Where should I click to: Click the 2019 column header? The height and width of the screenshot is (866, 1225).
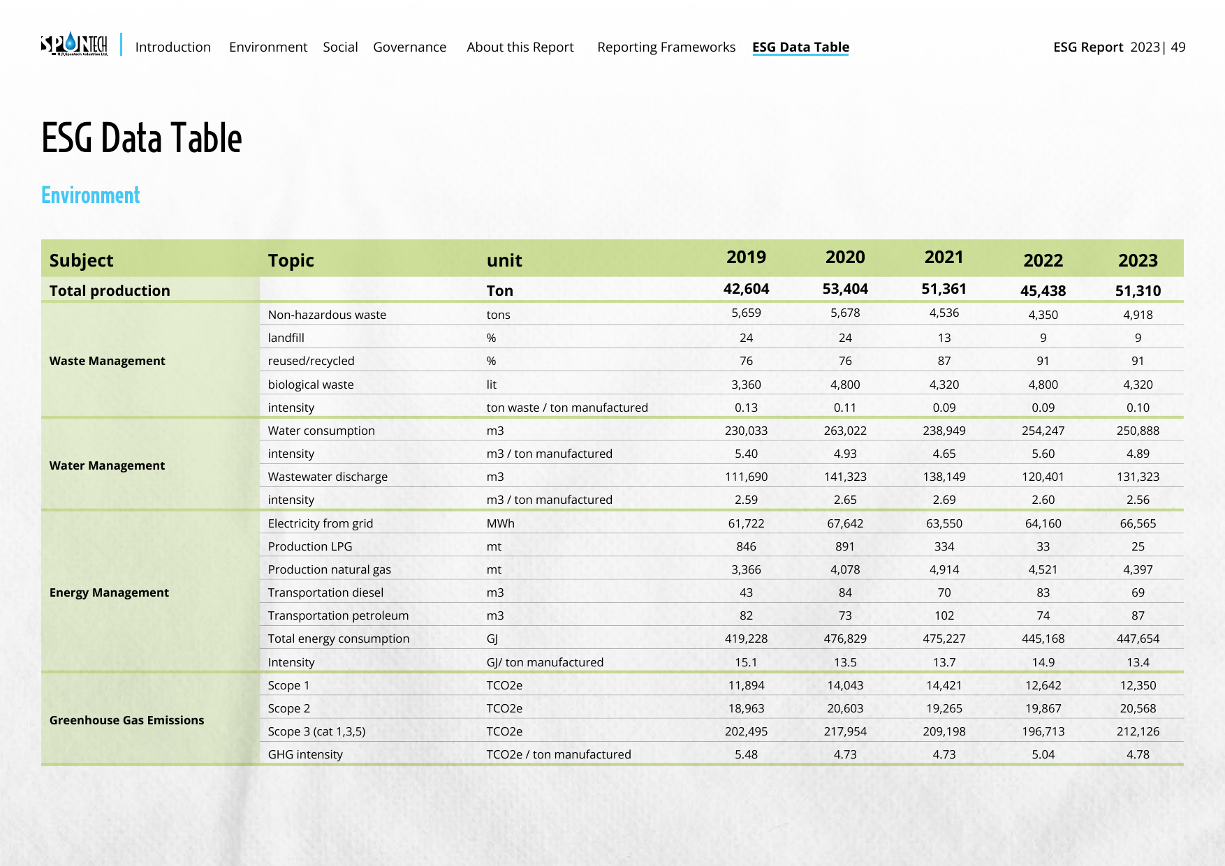746,257
